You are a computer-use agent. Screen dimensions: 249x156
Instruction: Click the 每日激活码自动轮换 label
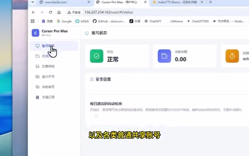(x=106, y=104)
